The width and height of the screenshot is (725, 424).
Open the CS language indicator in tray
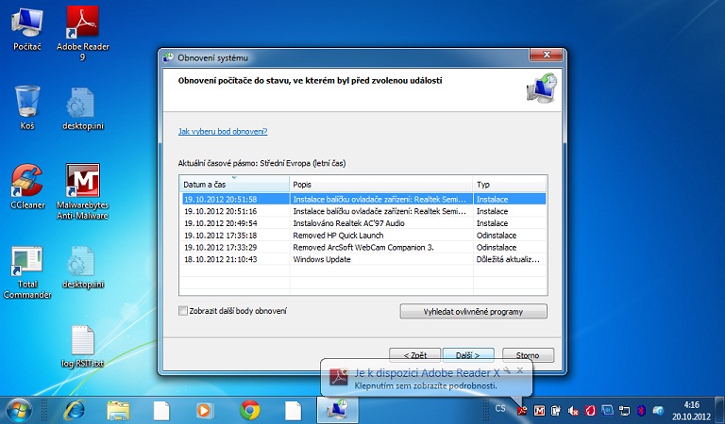coord(500,409)
